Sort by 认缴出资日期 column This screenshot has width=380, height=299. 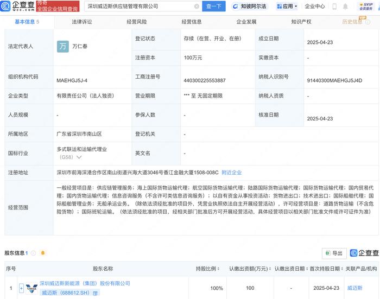(x=307, y=269)
